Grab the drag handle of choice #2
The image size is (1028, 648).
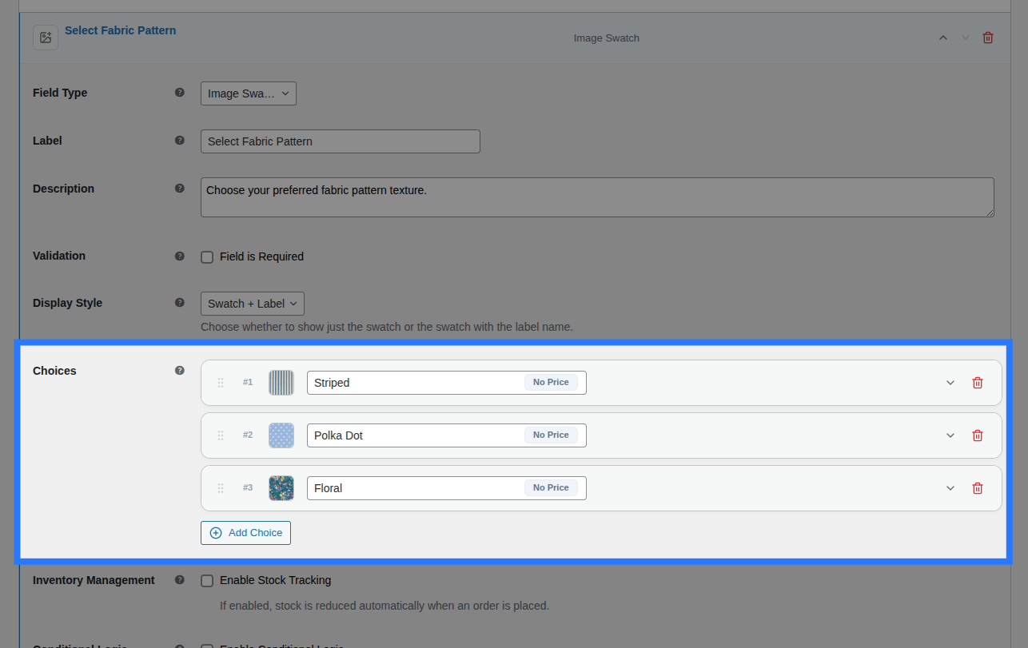pos(221,435)
